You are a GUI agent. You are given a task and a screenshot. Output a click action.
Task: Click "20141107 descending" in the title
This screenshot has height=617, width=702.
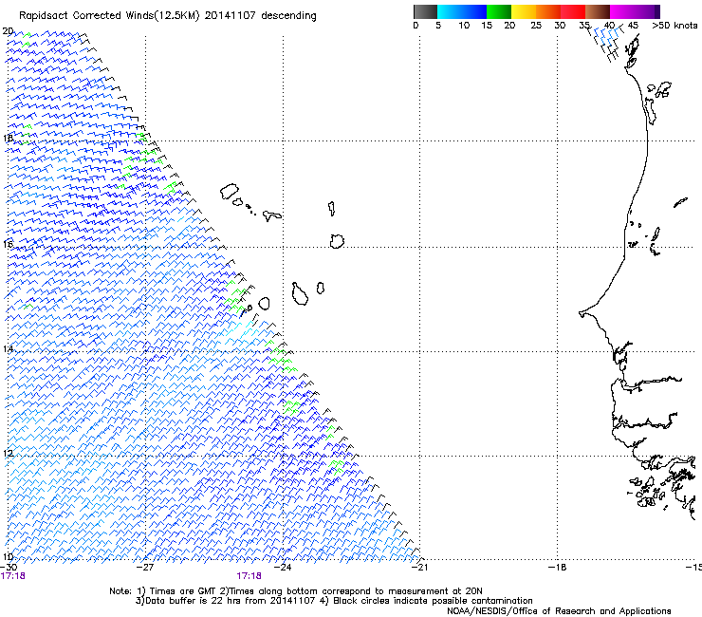[x=261, y=16]
